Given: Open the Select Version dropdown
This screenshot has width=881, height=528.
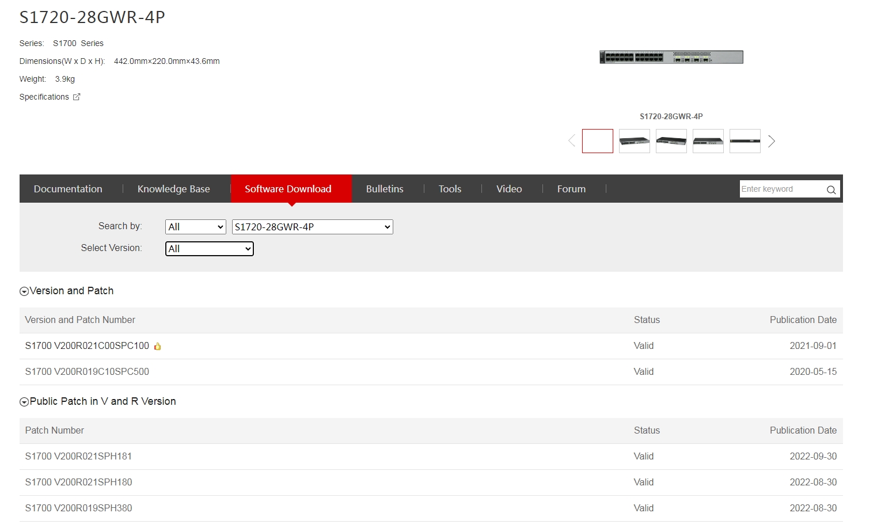Looking at the screenshot, I should pos(210,249).
